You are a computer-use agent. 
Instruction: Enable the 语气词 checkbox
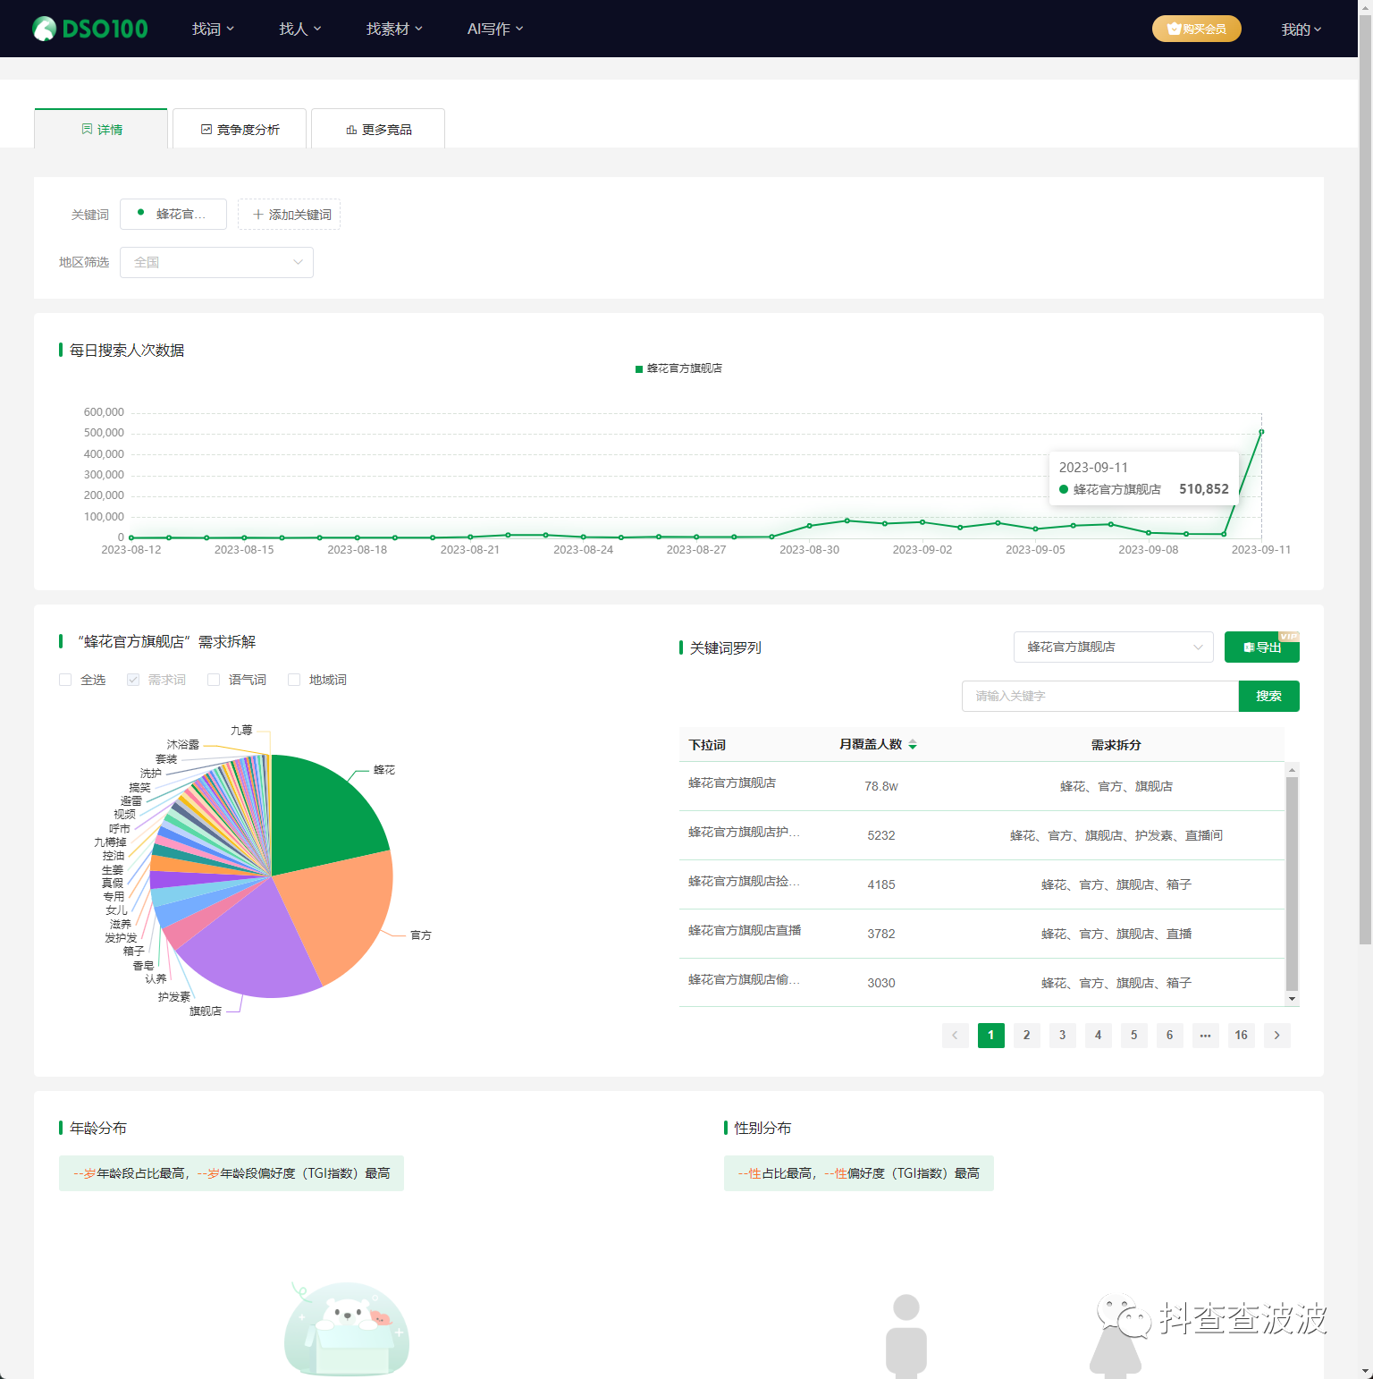(214, 680)
